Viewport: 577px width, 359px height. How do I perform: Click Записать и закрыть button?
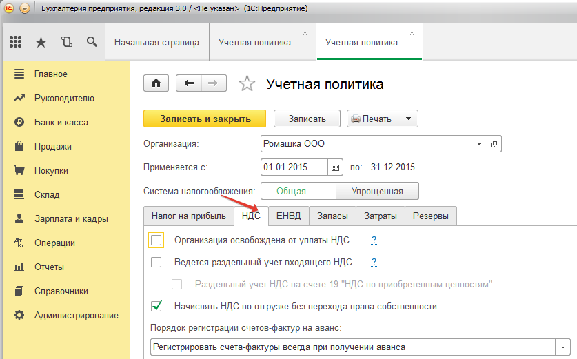(205, 119)
